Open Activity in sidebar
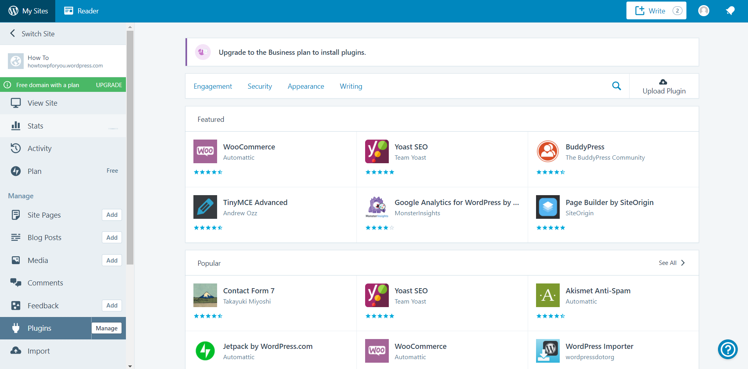 tap(63, 148)
